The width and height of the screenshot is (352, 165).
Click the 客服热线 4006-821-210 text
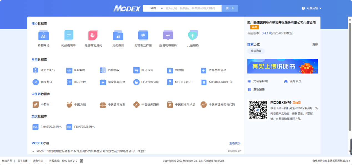[63, 161]
